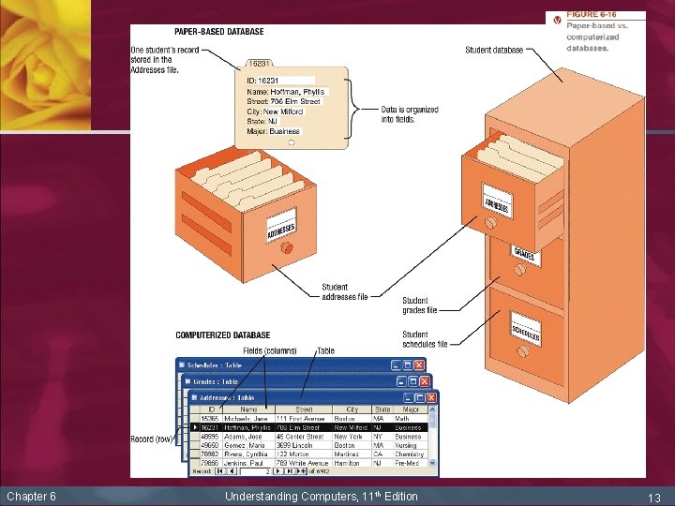
Task: Click the cell 'Michaels, Jane'
Action: coord(248,418)
